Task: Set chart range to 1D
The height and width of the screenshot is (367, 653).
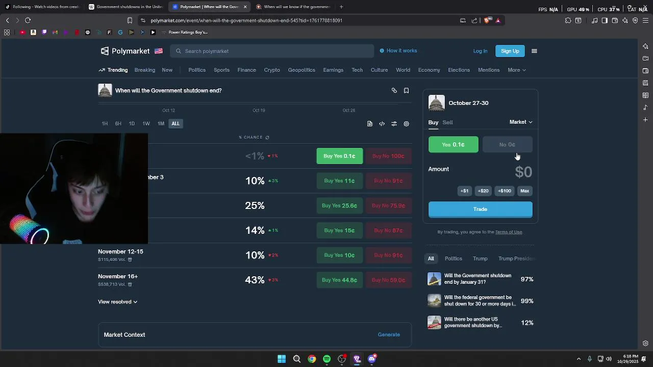Action: point(132,124)
